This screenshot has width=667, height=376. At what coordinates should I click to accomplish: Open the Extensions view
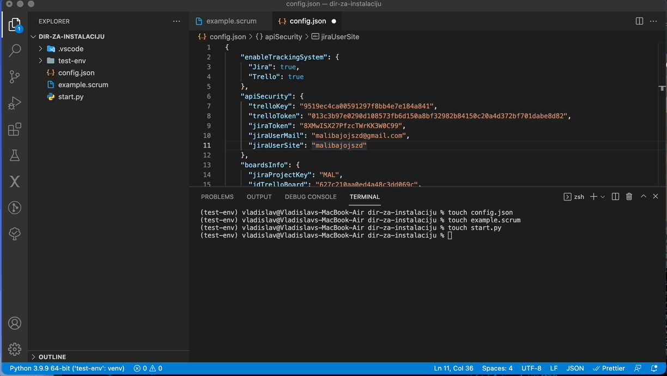(15, 129)
